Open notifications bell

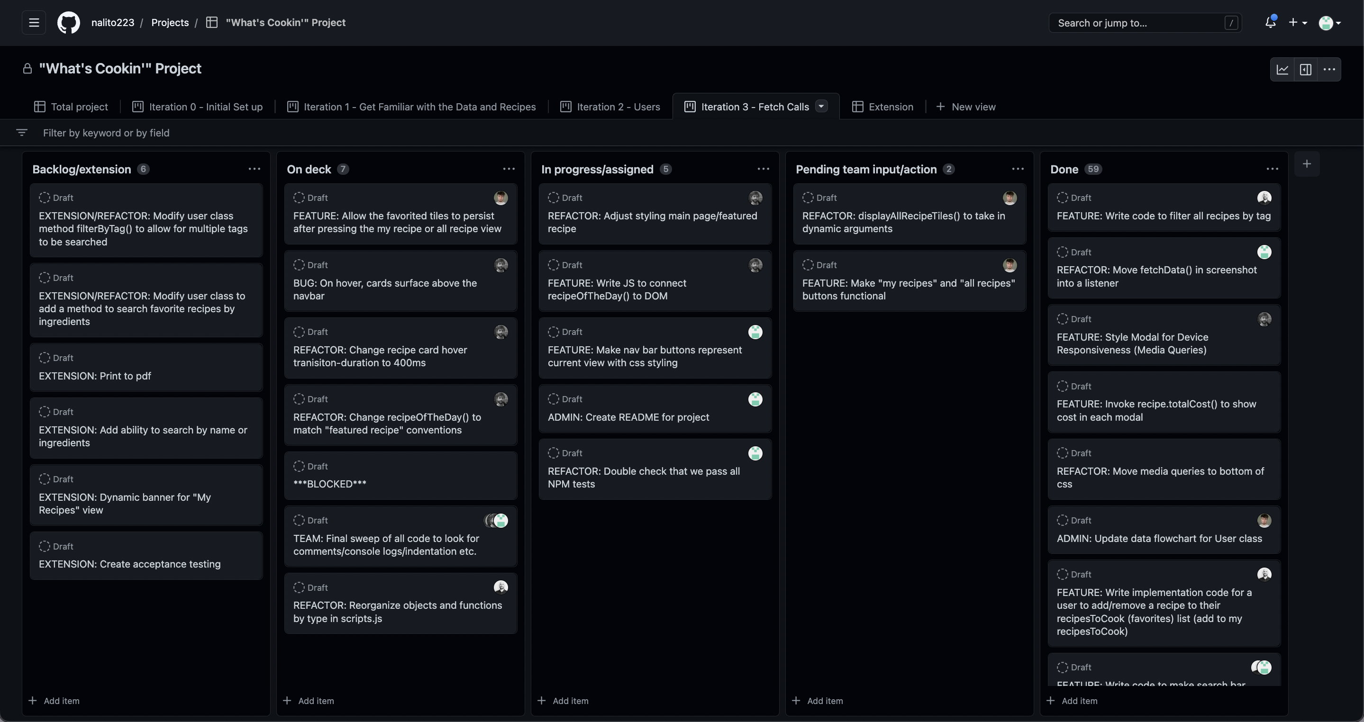[1270, 22]
